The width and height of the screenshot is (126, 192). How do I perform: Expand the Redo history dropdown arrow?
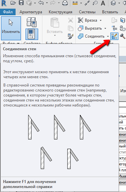(59, 3)
